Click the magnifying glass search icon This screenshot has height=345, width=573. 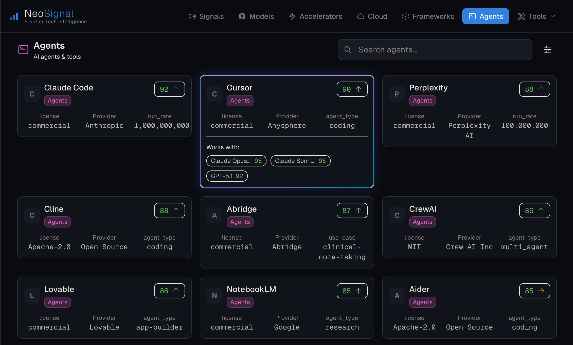point(348,50)
